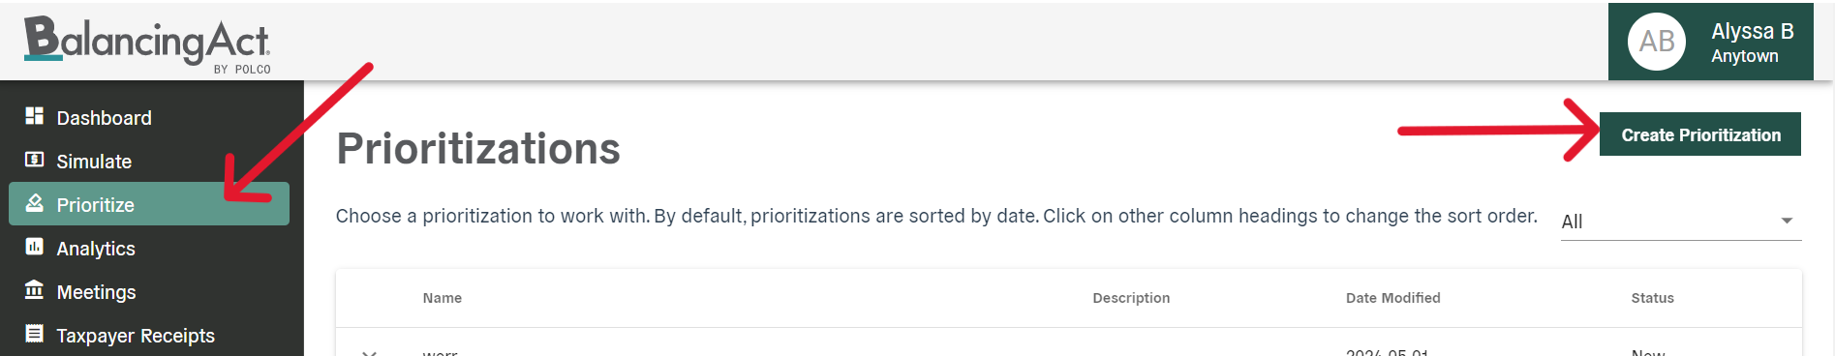
Task: Sort by the Status column header
Action: tap(1652, 298)
